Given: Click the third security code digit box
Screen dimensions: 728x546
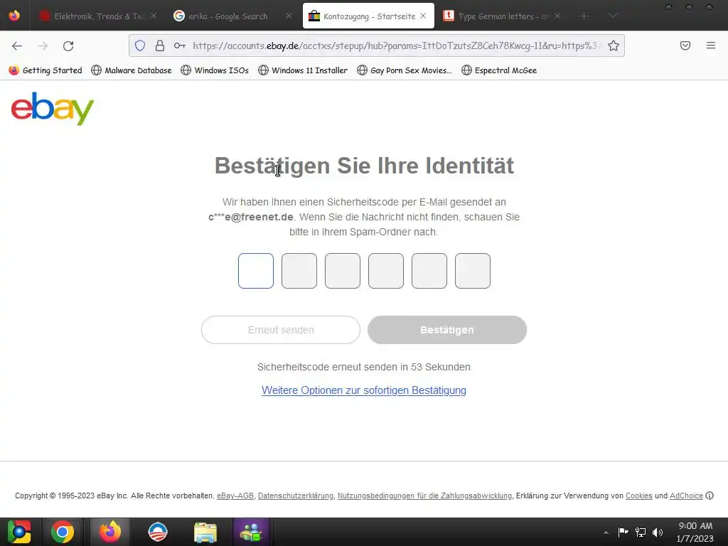Looking at the screenshot, I should (x=343, y=271).
